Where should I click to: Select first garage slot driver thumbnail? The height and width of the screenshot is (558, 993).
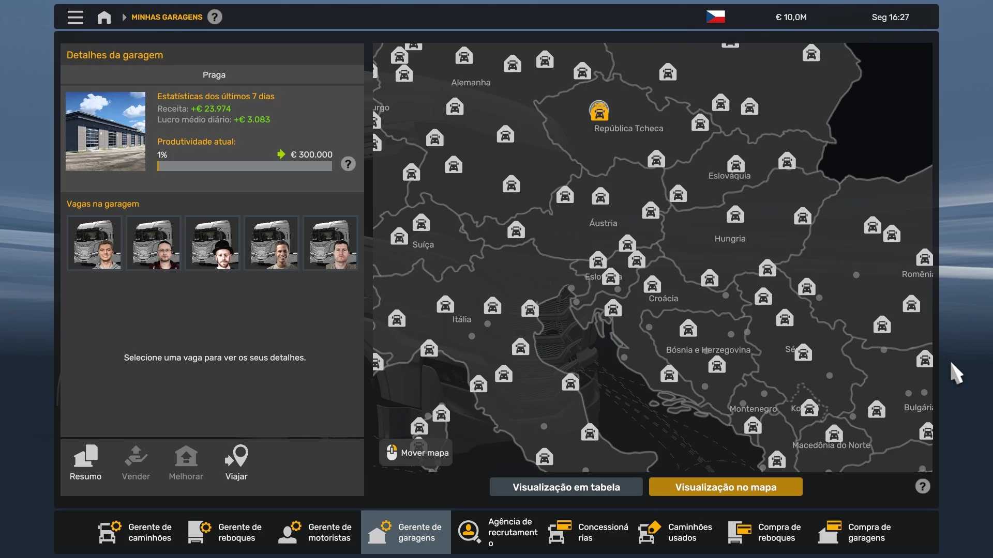tap(95, 243)
